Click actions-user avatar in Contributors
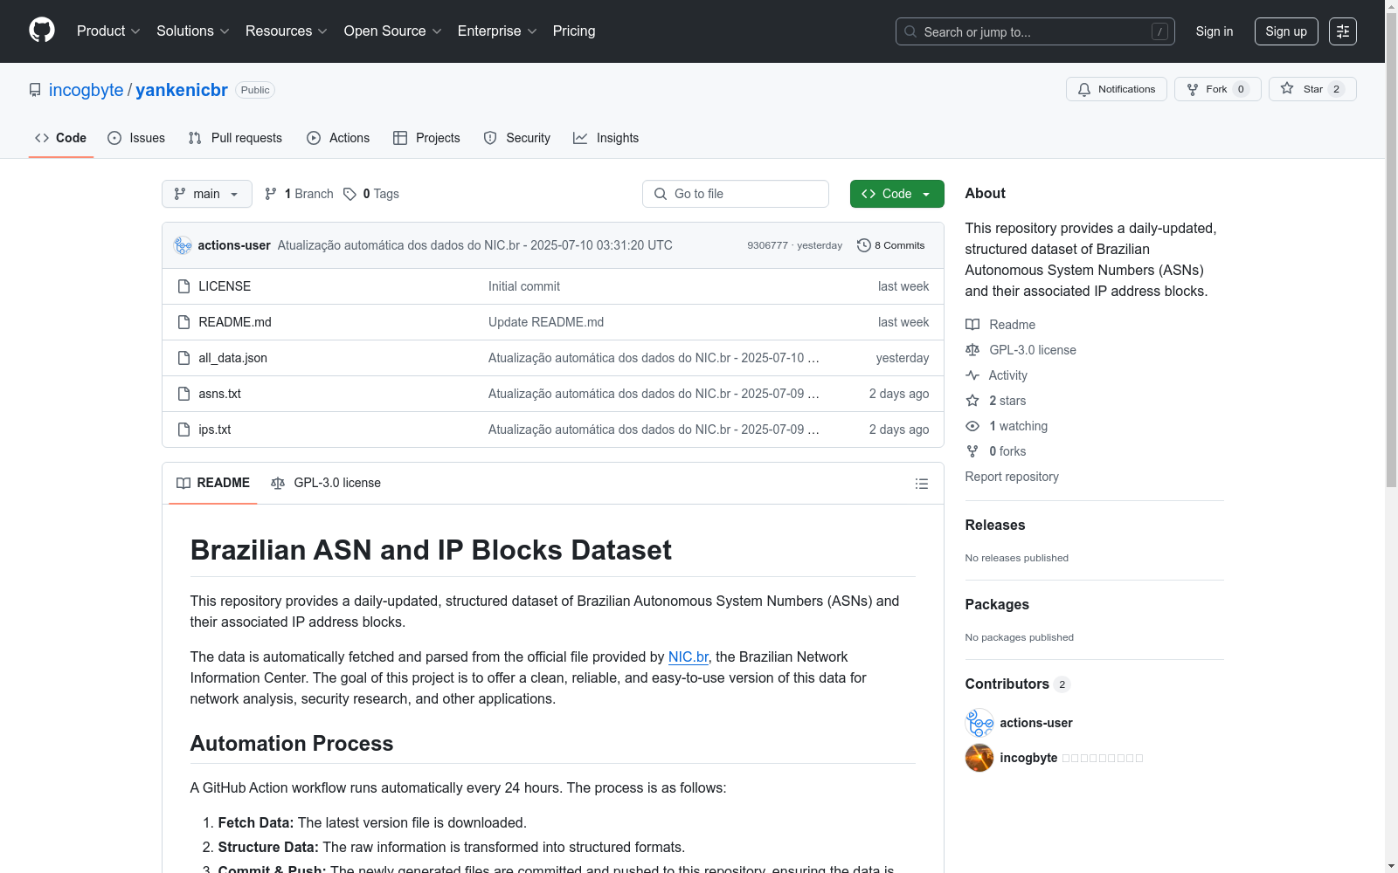Viewport: 1398px width, 873px height. tap(979, 723)
